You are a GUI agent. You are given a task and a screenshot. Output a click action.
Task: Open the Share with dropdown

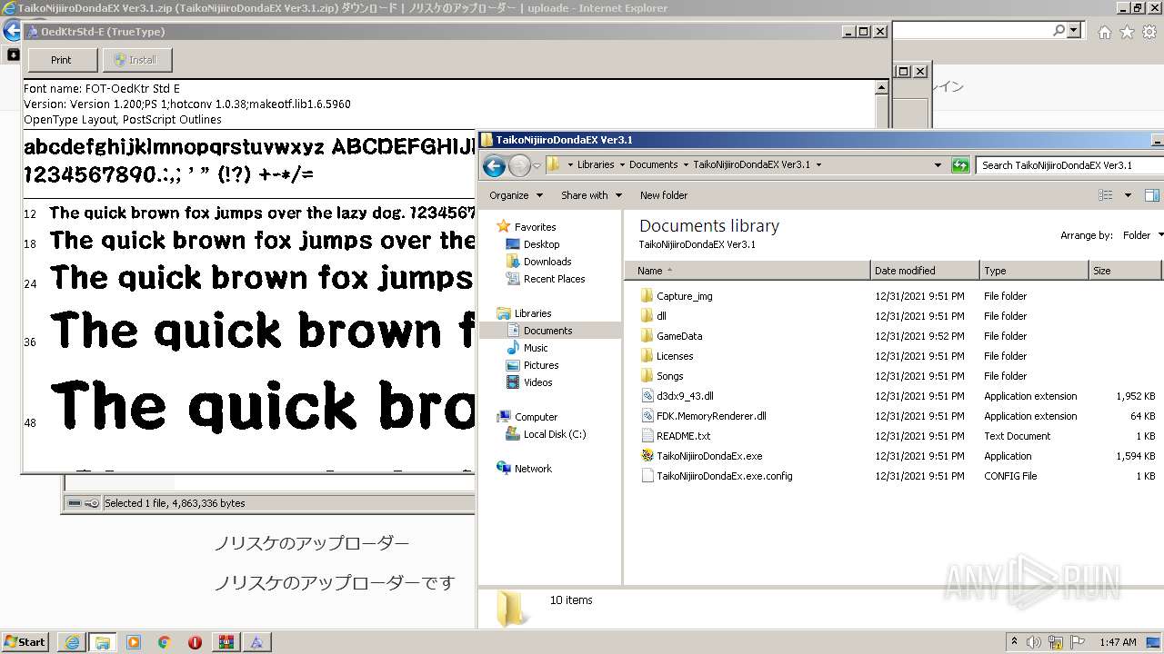[591, 195]
